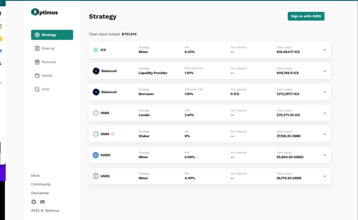Click total supply 55,804.59 IUSDC
This screenshot has width=358, height=220.
point(290,157)
